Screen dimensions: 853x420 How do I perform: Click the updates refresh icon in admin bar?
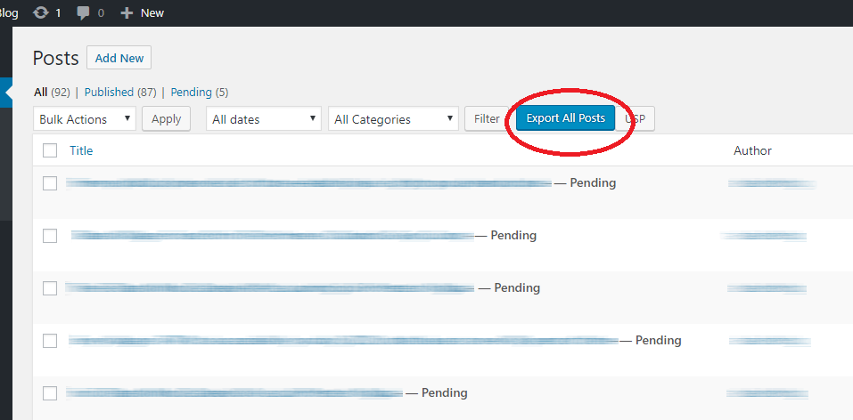pyautogui.click(x=40, y=13)
